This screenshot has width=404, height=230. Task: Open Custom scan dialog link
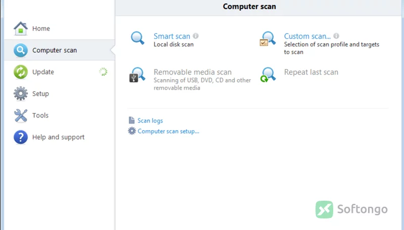point(307,36)
